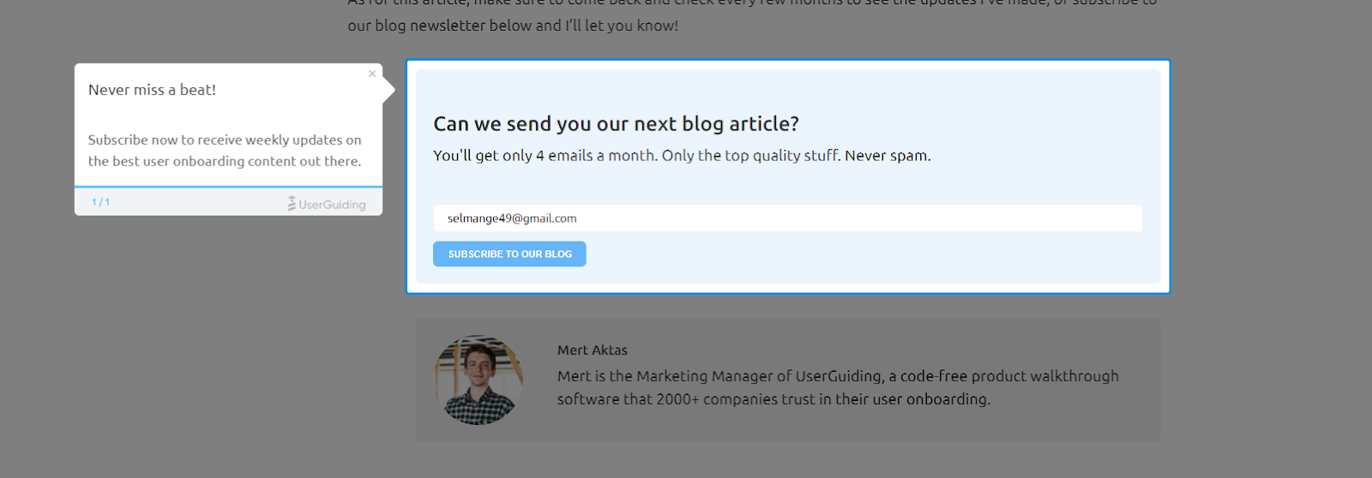Close the Never miss a beat tooltip
1372x478 pixels.
tap(372, 74)
